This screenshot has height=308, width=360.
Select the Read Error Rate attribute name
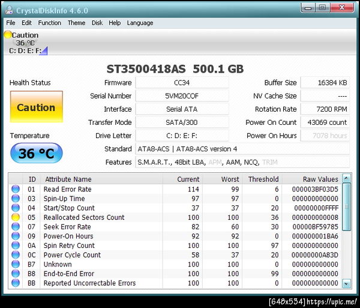[67, 189]
